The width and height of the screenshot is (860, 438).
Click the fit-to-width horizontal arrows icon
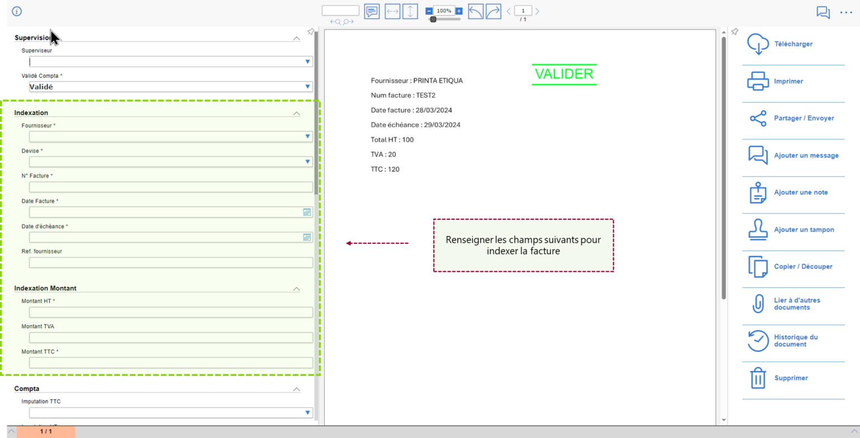[392, 11]
